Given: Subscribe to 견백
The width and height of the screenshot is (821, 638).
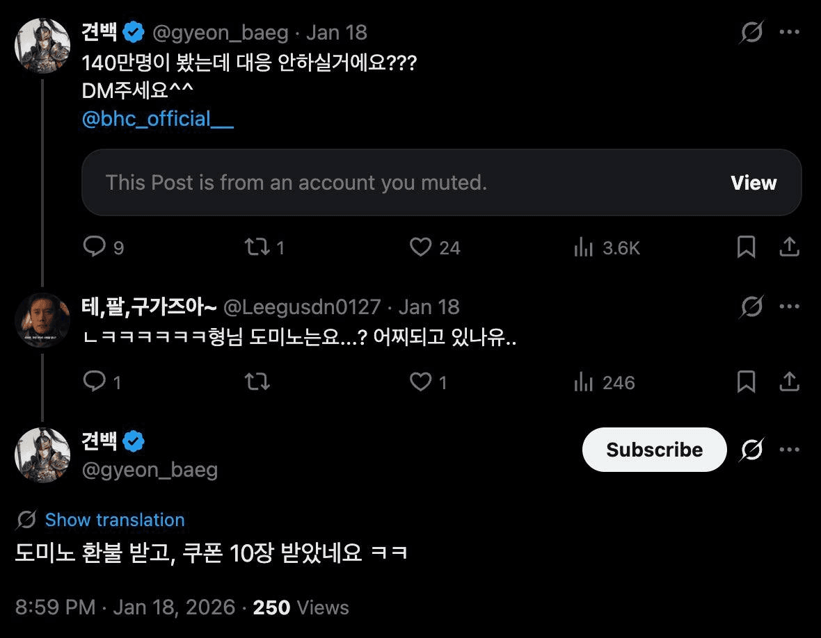Looking at the screenshot, I should point(654,450).
